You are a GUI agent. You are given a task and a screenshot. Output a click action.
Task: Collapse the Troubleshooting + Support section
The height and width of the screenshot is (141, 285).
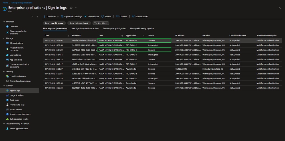pos(4,124)
